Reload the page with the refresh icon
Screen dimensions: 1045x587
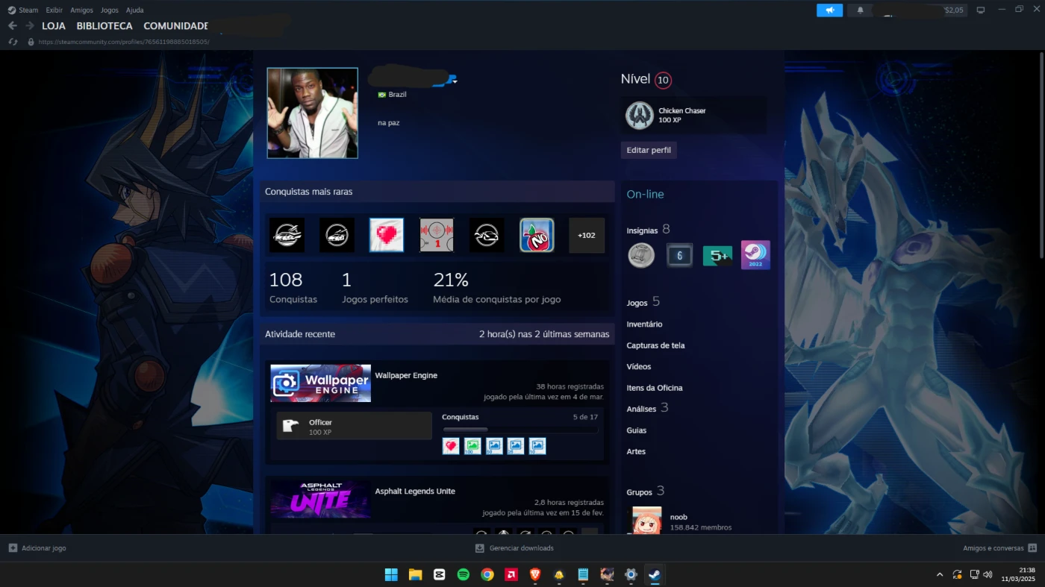(x=13, y=42)
